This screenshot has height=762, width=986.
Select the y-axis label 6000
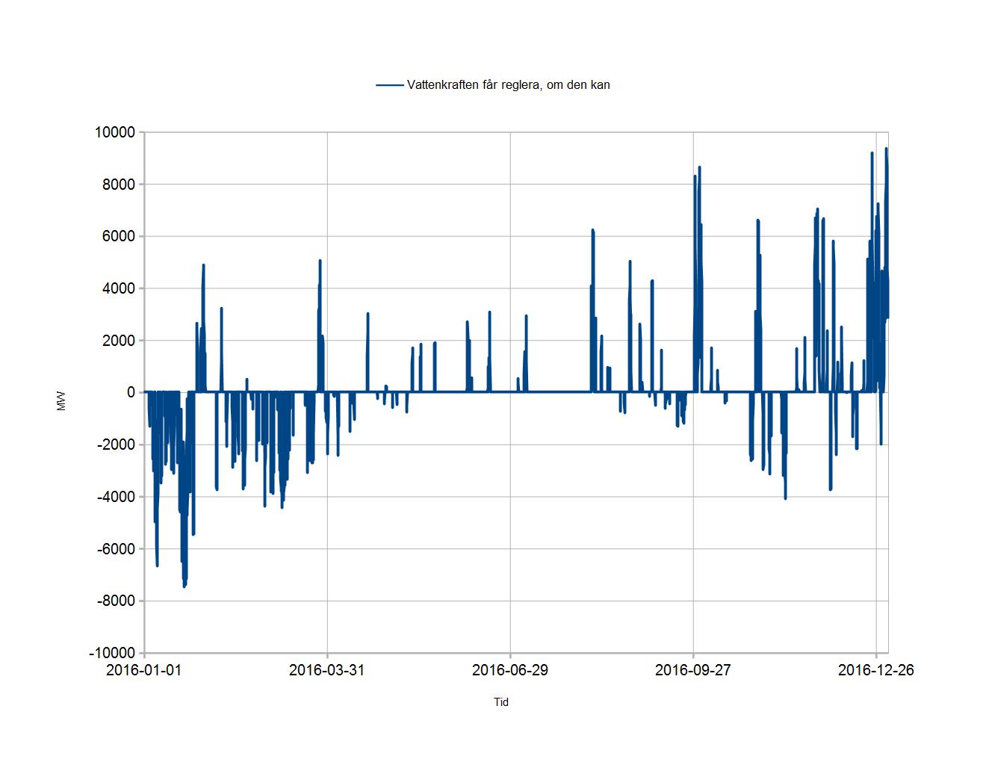(x=119, y=236)
